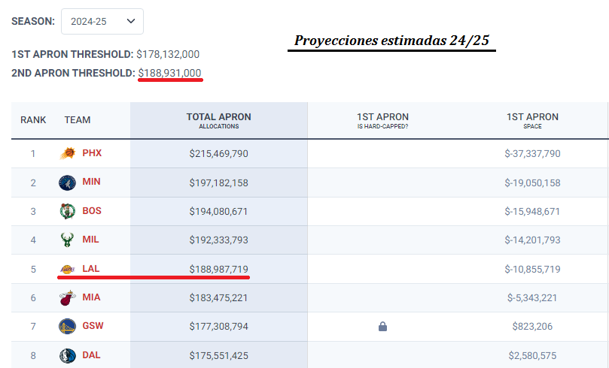
Task: Select MIA total allocation $183,475,221
Action: pyautogui.click(x=218, y=298)
